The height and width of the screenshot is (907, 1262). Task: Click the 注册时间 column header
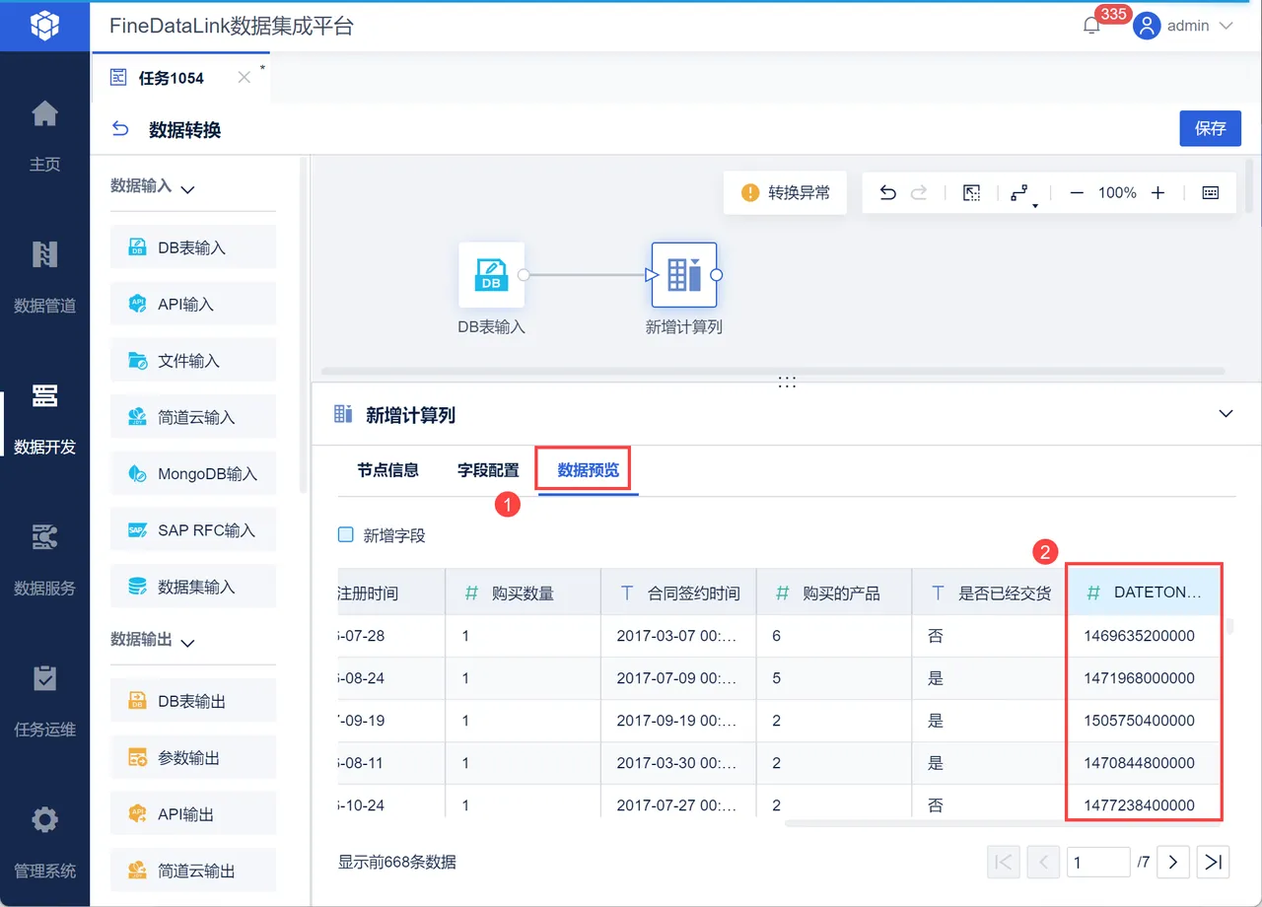(x=391, y=593)
